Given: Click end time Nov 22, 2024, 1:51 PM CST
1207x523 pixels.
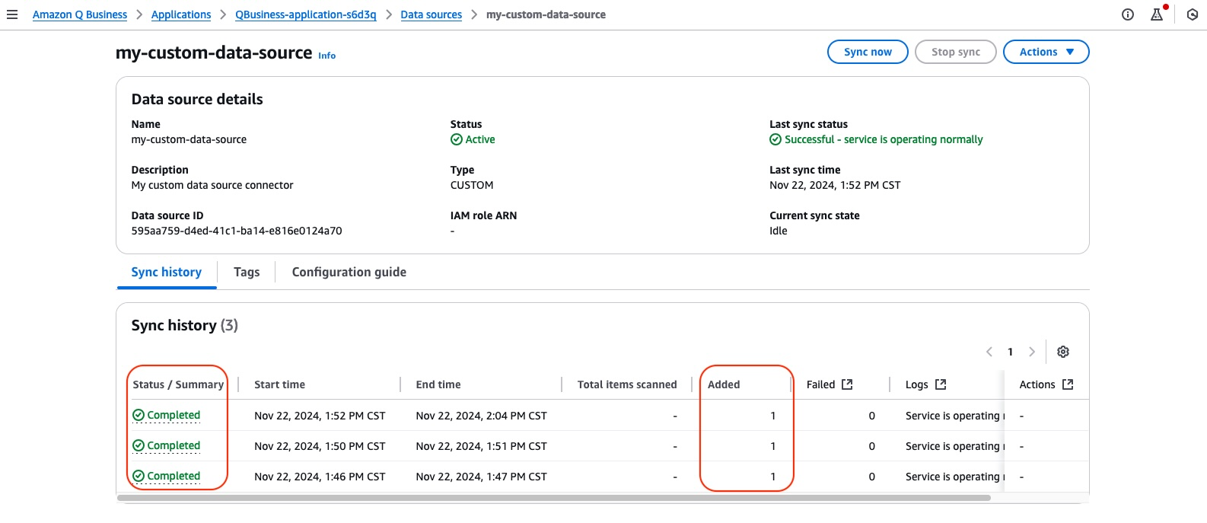Looking at the screenshot, I should (482, 446).
